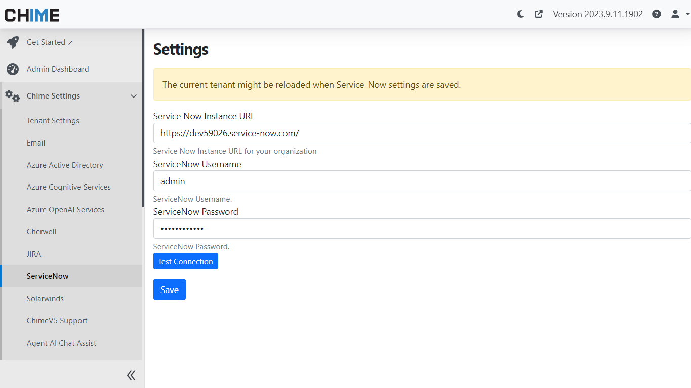Click the tenant reload warning banner text
Screen dimensions: 691x388
click(x=311, y=85)
